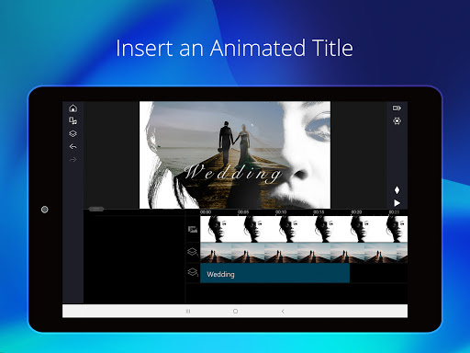The width and height of the screenshot is (470, 353).
Task: Open the settings gear icon
Action: 397,120
